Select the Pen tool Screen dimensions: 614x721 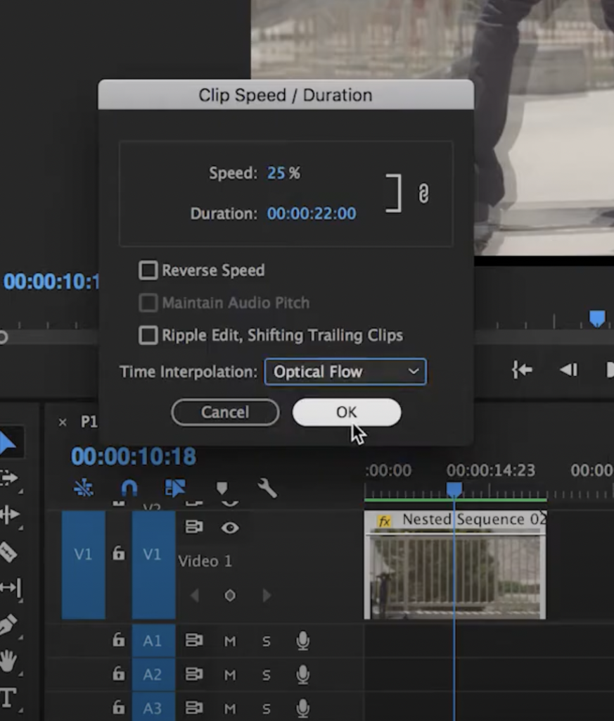point(7,624)
